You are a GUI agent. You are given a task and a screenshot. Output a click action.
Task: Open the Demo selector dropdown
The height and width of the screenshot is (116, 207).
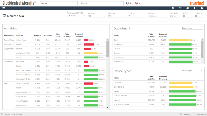pos(59,3)
